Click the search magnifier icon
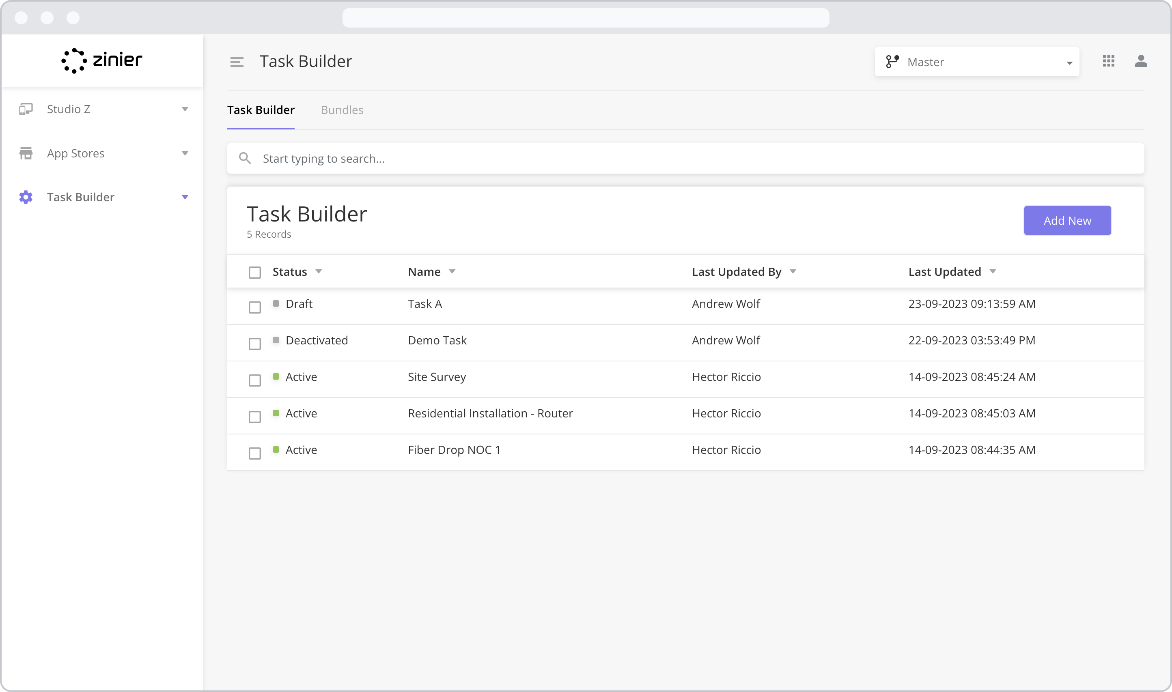The width and height of the screenshot is (1172, 692). (x=245, y=159)
